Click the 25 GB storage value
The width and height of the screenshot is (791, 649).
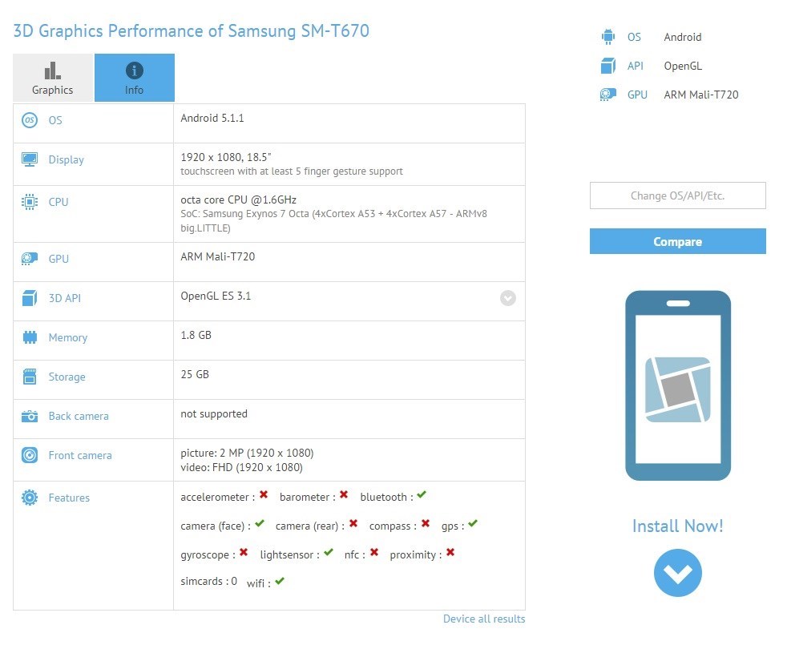195,375
